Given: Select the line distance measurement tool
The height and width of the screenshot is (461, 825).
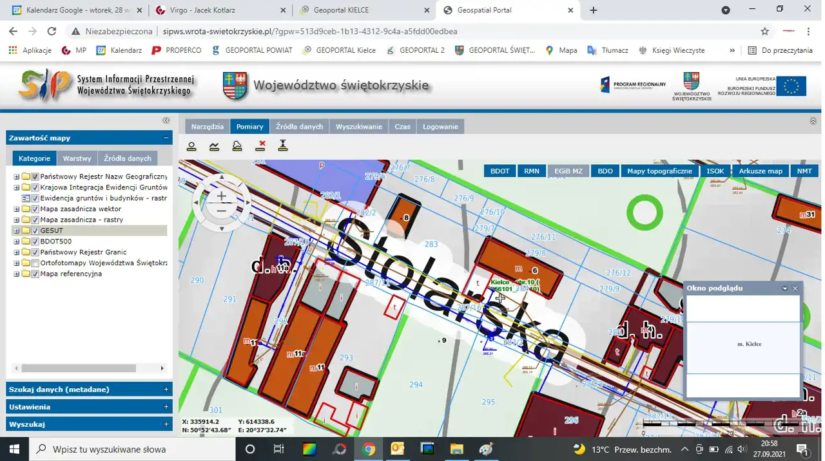Looking at the screenshot, I should pos(214,146).
